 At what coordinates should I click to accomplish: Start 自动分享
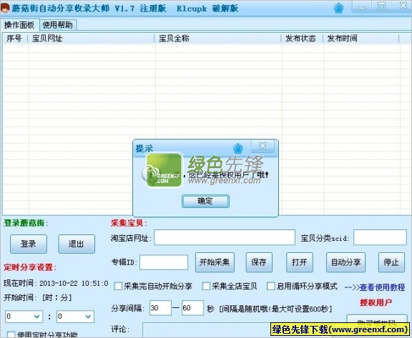point(345,262)
